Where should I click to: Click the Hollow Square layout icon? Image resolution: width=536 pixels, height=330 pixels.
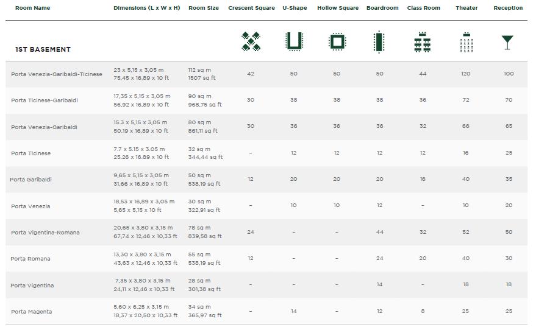pos(337,41)
